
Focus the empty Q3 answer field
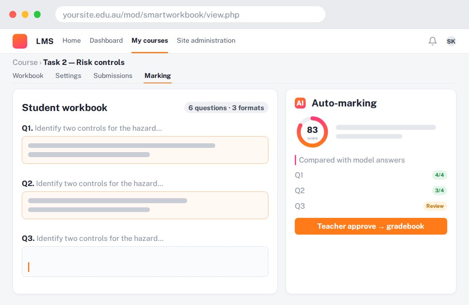pos(145,261)
